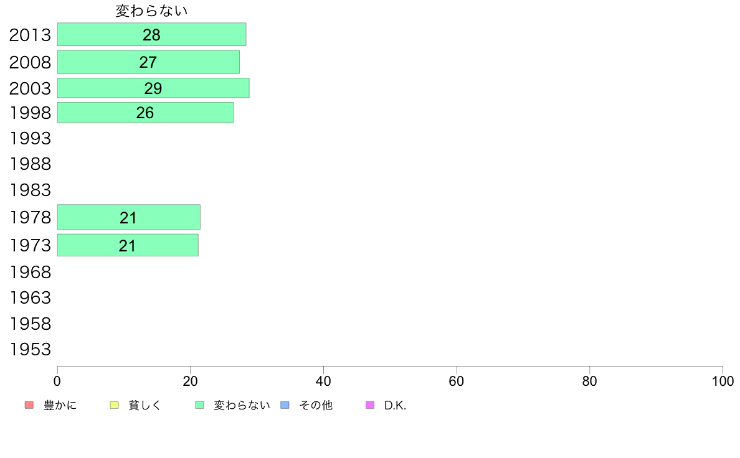Click the 1993 year axis label
Screen dimensions: 740x458
[30, 138]
